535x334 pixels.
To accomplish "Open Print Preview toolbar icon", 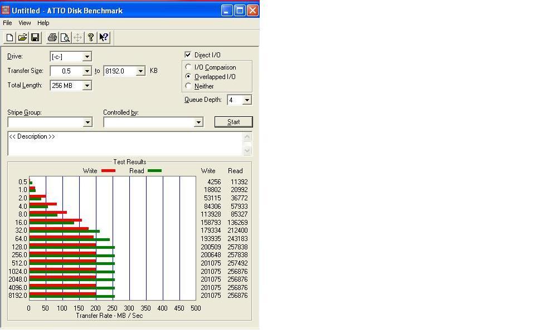I will click(65, 37).
